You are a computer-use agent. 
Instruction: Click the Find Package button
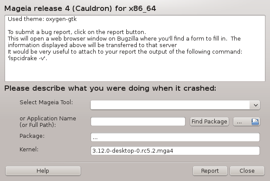[209, 122]
